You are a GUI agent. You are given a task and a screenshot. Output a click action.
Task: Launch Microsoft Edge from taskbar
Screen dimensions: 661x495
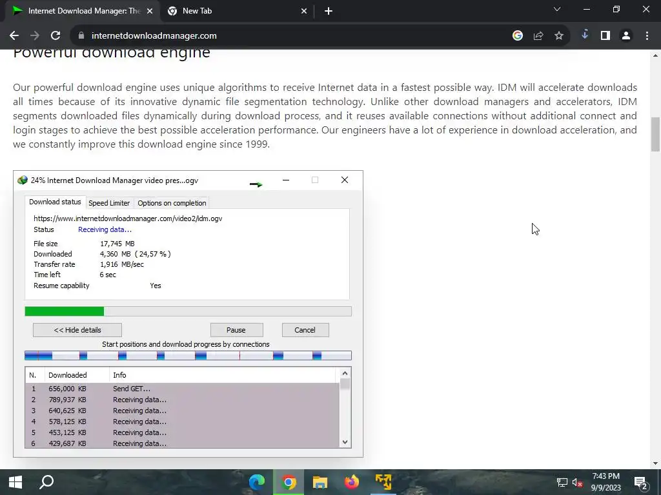257,482
